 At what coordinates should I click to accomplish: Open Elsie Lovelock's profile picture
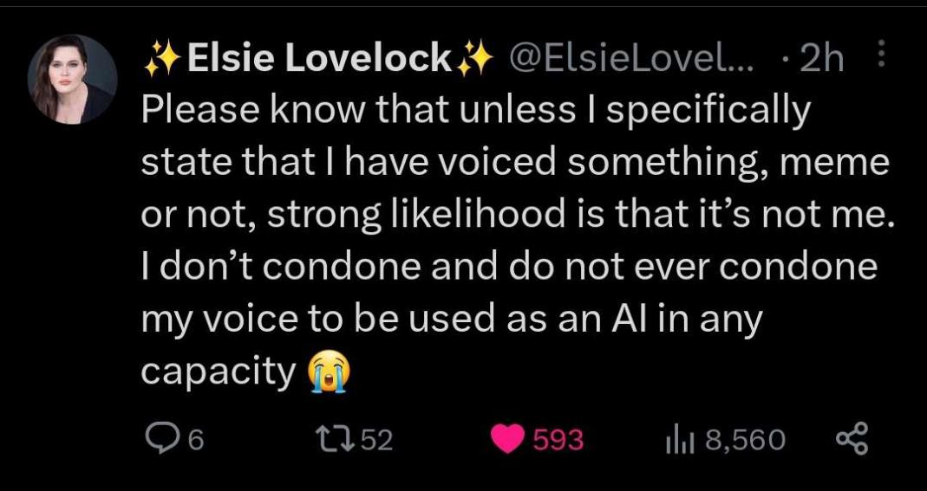point(73,80)
